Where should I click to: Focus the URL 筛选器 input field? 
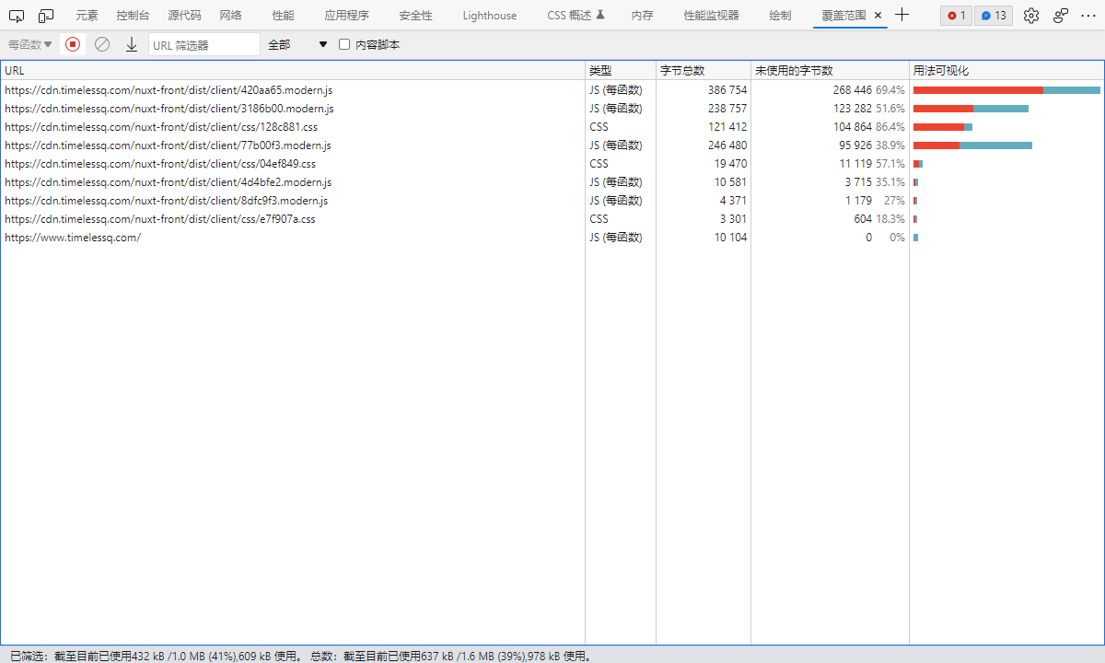click(x=204, y=44)
